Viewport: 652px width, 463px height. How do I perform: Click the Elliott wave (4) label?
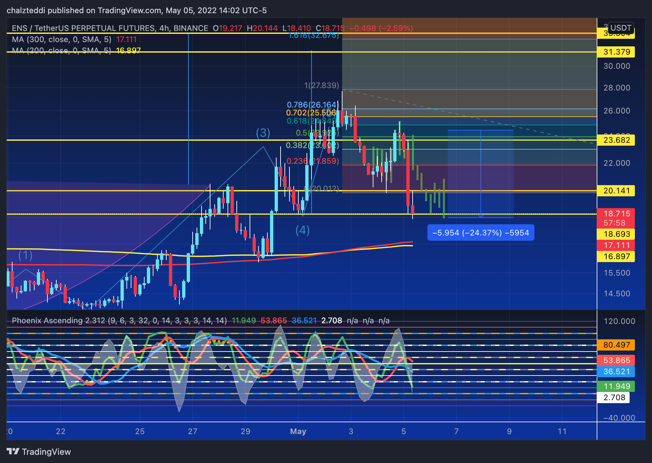tap(303, 231)
